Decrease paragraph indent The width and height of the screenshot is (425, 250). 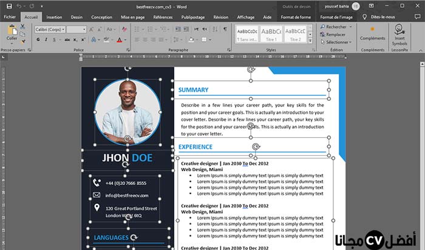(x=178, y=29)
